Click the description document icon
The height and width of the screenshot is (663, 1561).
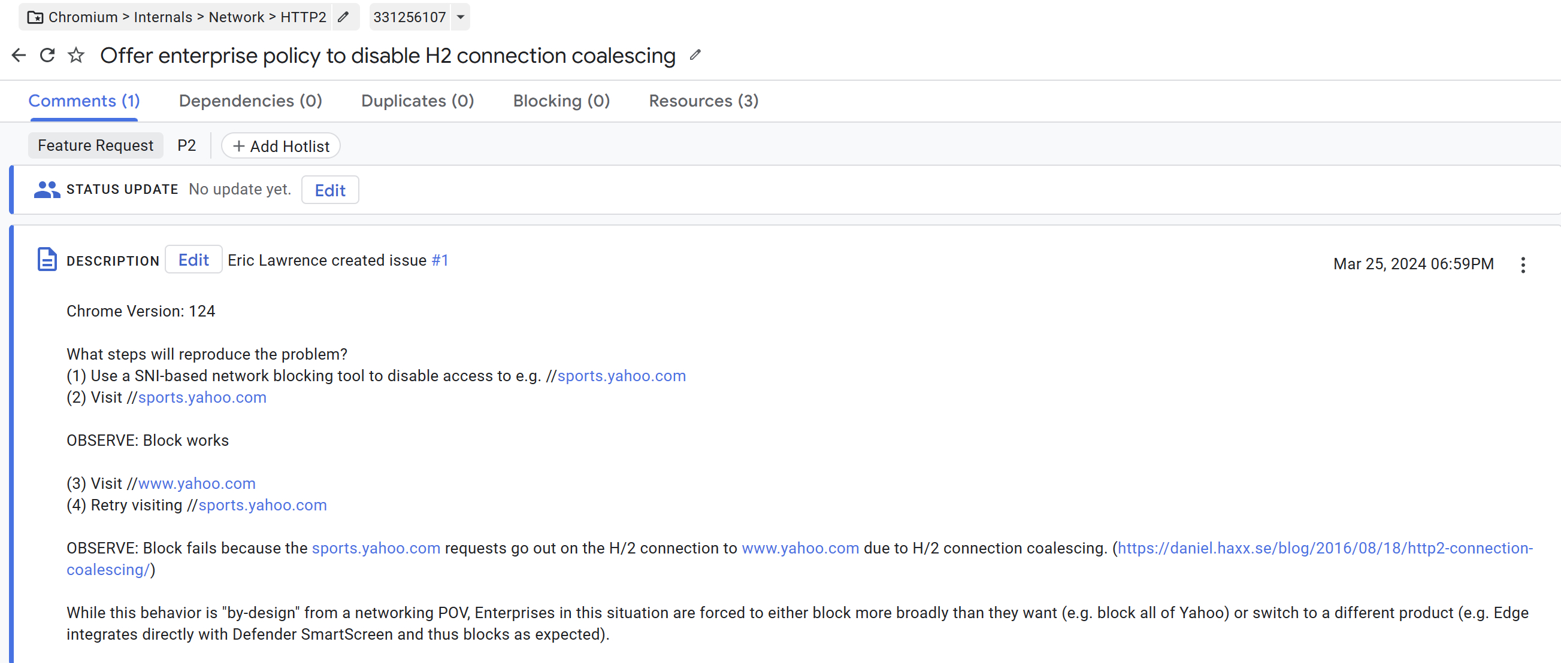[x=47, y=260]
